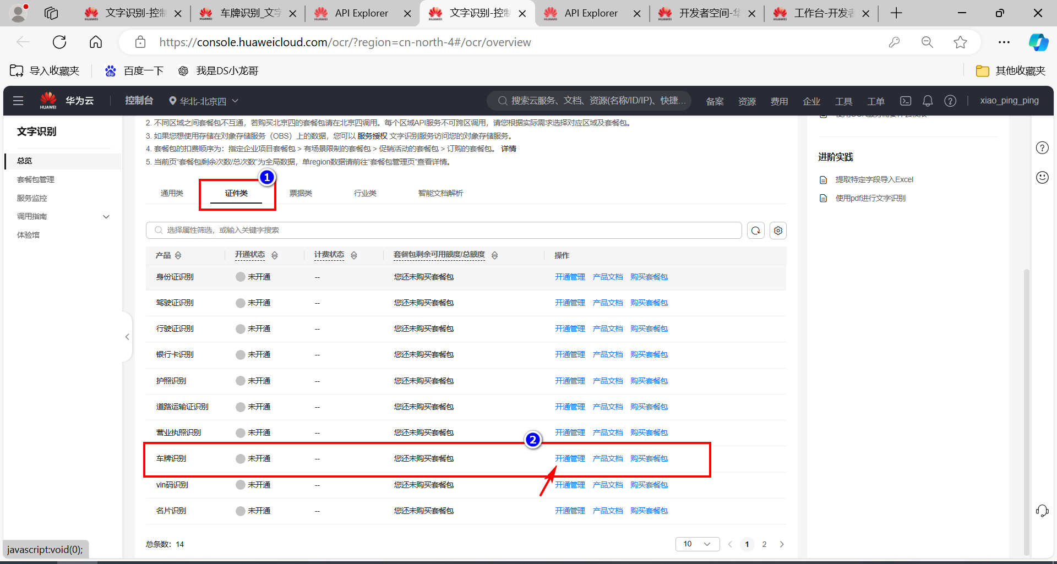Image resolution: width=1057 pixels, height=564 pixels.
Task: Switch to the 票据类 tab
Action: point(301,193)
